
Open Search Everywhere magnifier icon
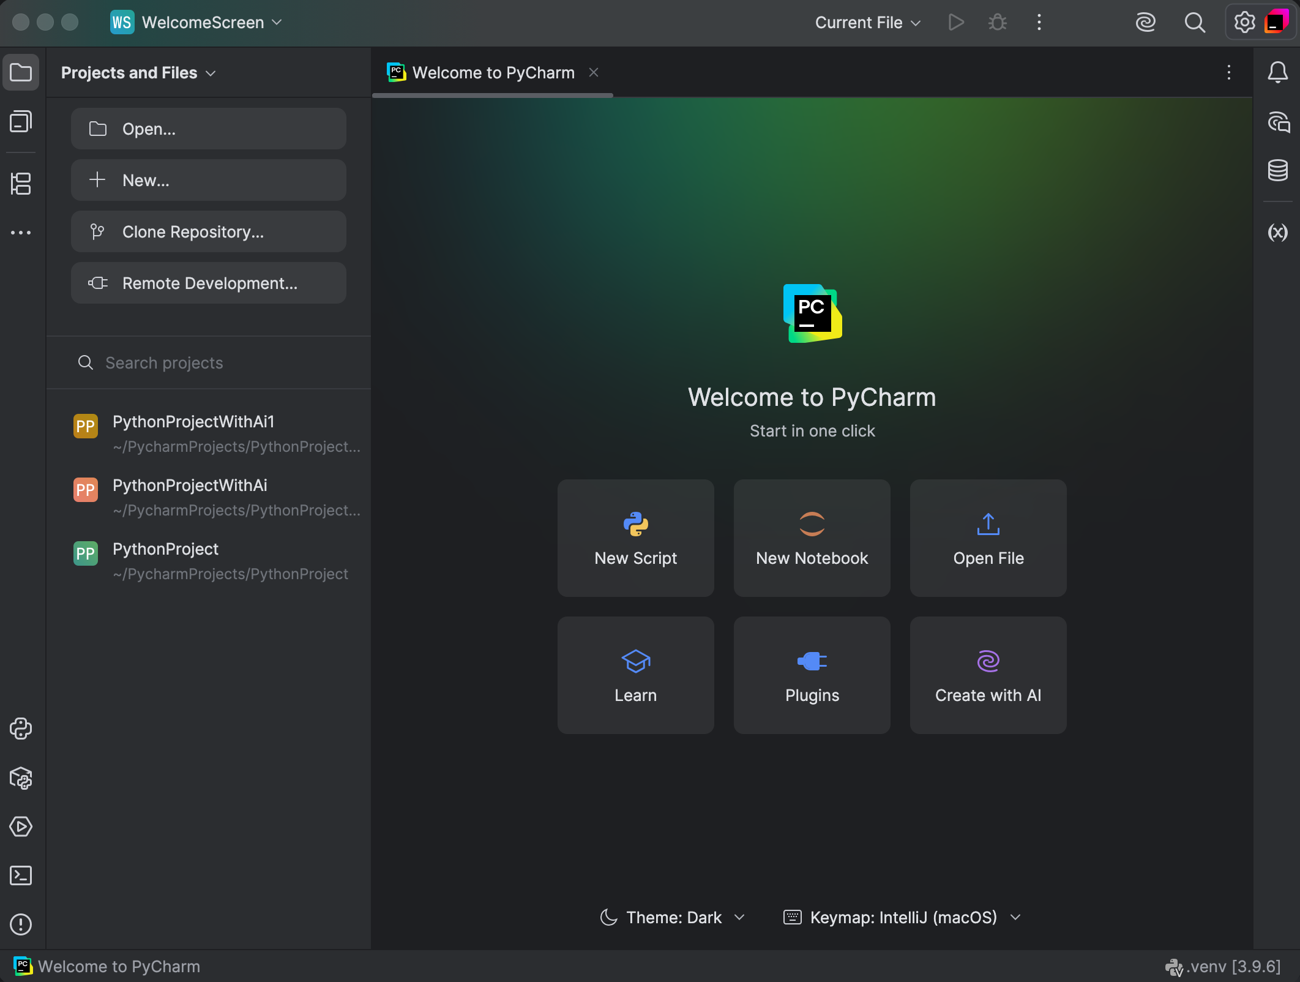[x=1195, y=23]
